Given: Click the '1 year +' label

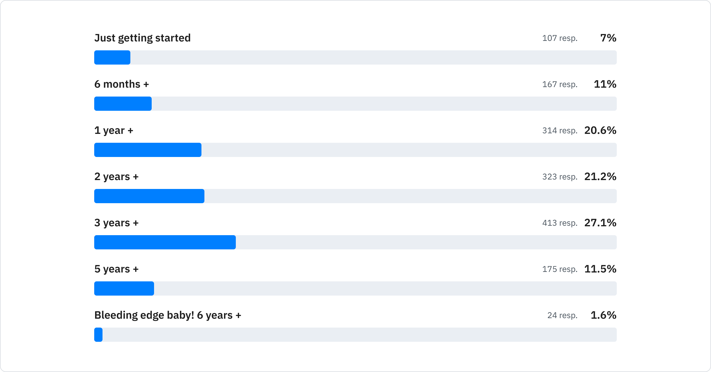Looking at the screenshot, I should (x=114, y=131).
